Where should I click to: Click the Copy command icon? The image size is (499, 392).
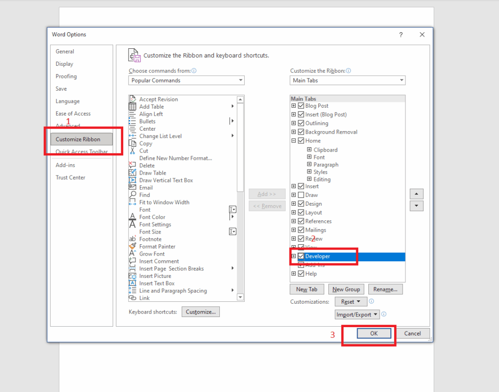133,143
